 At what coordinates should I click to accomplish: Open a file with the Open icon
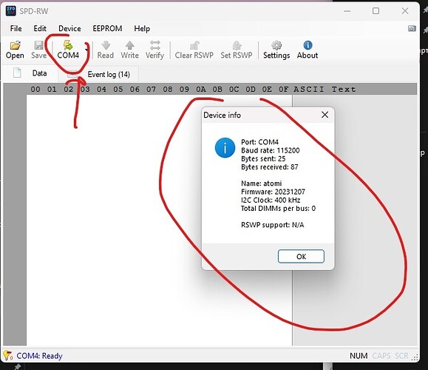point(15,45)
